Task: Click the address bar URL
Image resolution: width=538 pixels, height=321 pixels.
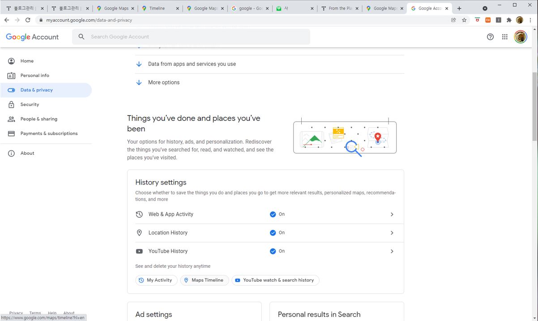Action: point(89,20)
